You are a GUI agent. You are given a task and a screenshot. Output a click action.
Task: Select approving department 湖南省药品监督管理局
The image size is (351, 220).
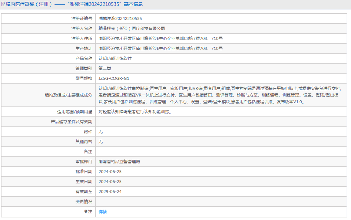[x=119, y=162]
